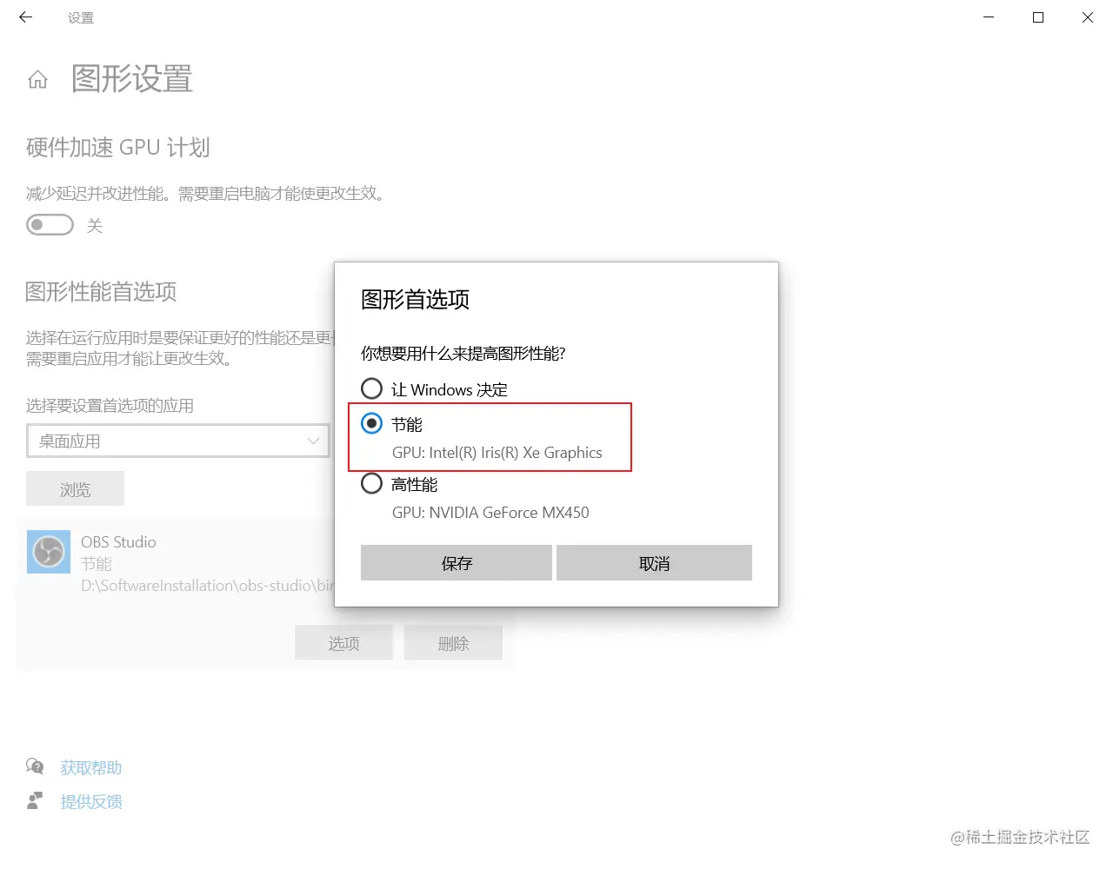Select 让 Windows 决定 radio option
Image resolution: width=1113 pixels, height=869 pixels.
coord(371,388)
